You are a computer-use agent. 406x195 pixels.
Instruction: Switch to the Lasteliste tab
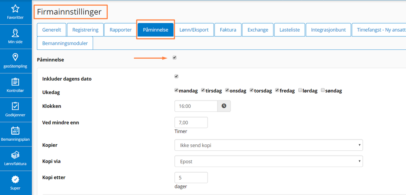click(289, 30)
